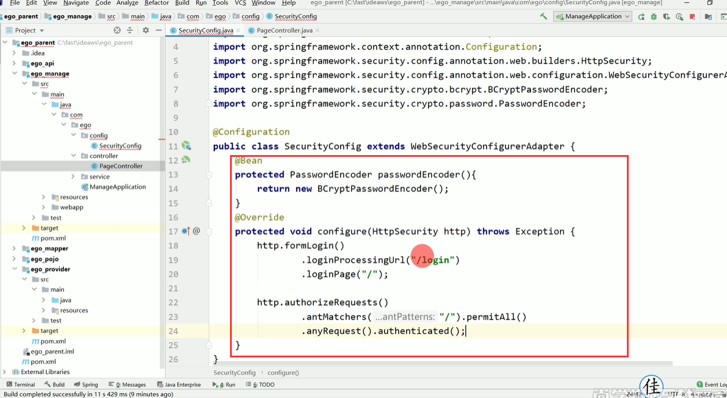Click the Build Project hammer icon
727x398 pixels.
[543, 16]
